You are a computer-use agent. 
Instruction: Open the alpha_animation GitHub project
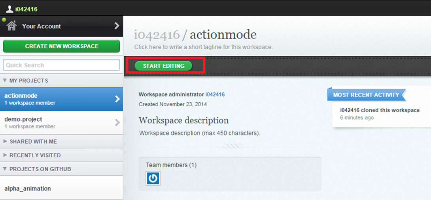click(62, 189)
